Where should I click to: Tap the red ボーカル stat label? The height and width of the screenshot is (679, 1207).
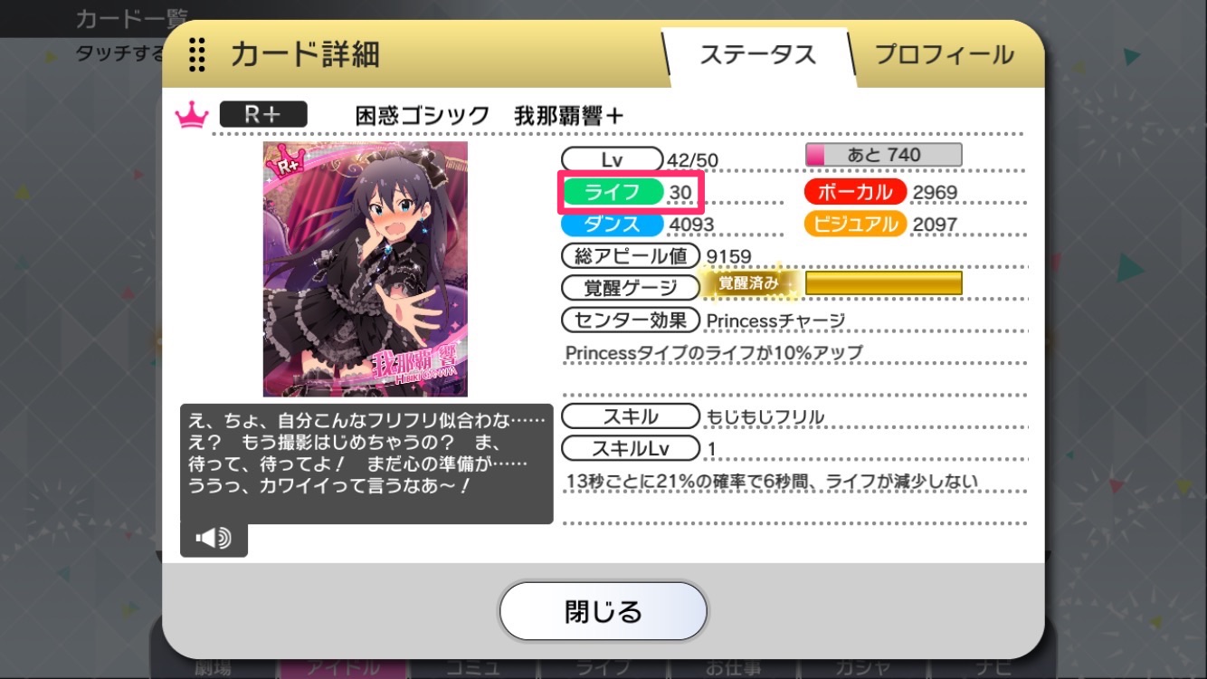855,191
